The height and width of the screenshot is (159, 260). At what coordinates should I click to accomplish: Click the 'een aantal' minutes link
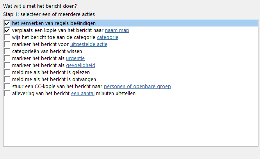pos(83,94)
